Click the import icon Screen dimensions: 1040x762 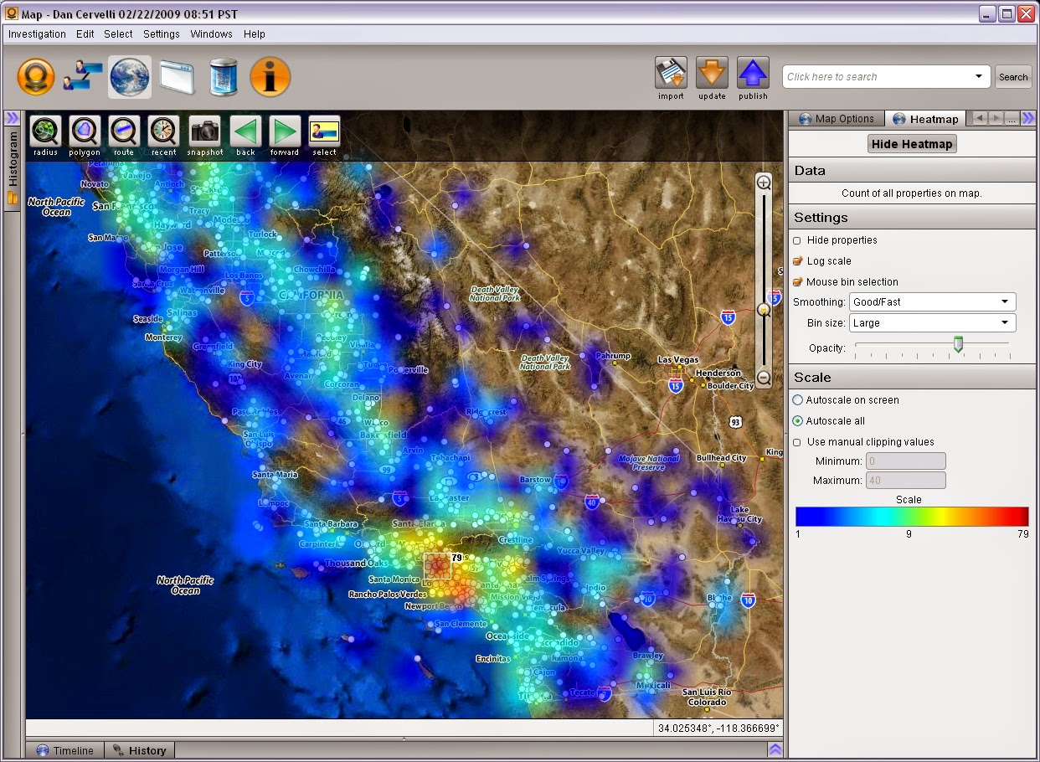tap(671, 74)
